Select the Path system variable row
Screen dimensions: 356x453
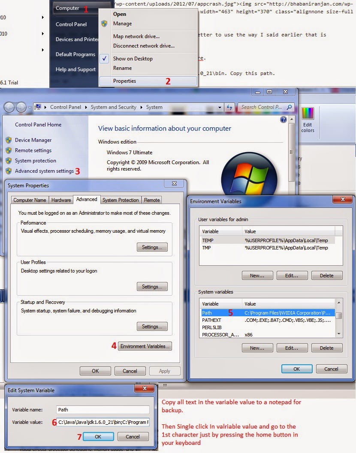click(x=267, y=313)
